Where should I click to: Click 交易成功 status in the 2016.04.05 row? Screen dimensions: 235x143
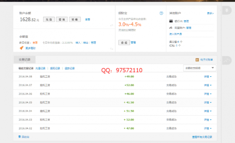click(x=171, y=102)
